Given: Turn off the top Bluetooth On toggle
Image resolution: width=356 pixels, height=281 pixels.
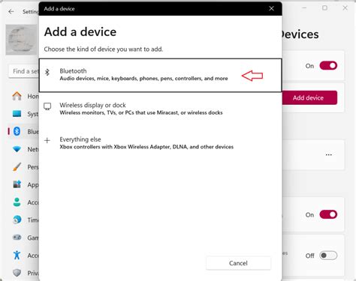Looking at the screenshot, I should (328, 66).
